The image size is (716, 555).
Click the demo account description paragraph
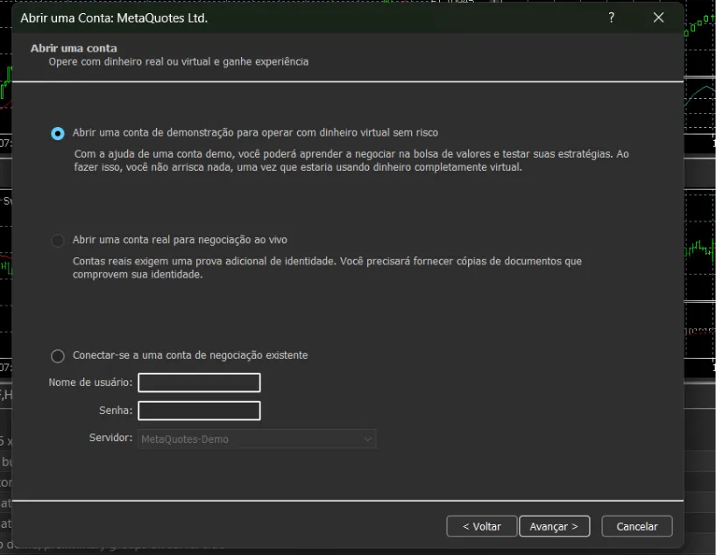click(351, 160)
